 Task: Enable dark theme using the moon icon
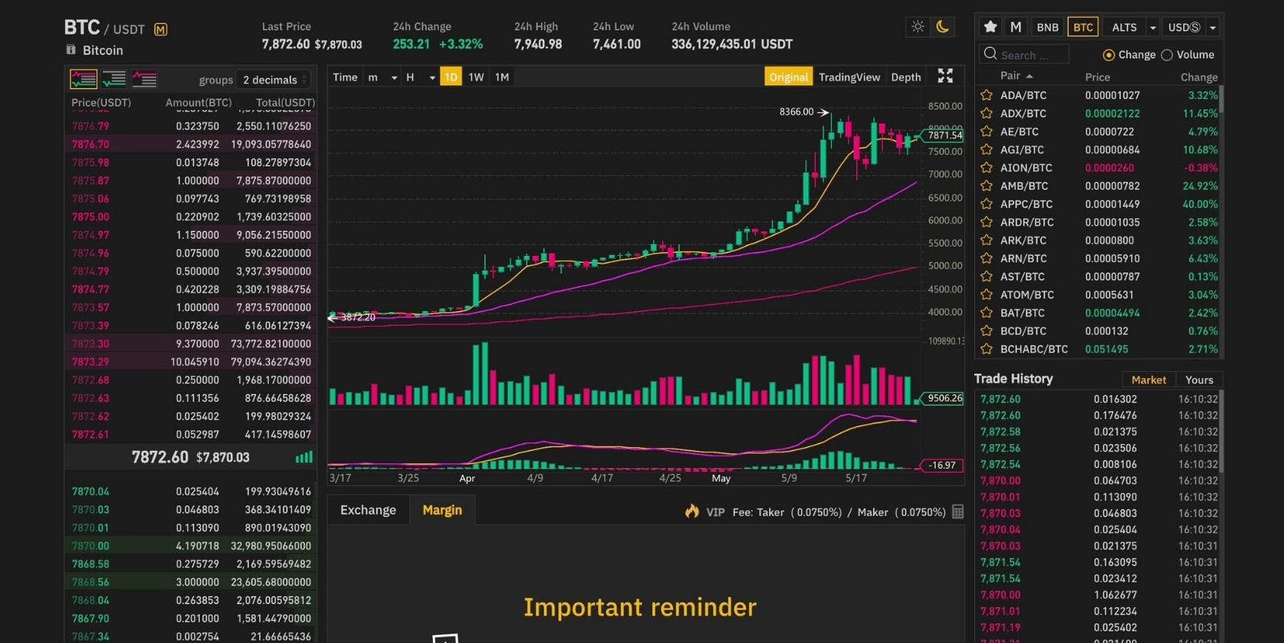(943, 26)
